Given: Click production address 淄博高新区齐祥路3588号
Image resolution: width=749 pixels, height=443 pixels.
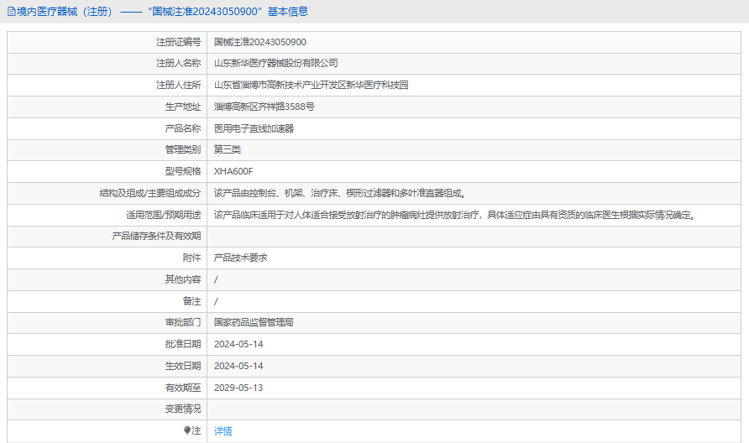Looking at the screenshot, I should pyautogui.click(x=265, y=107).
